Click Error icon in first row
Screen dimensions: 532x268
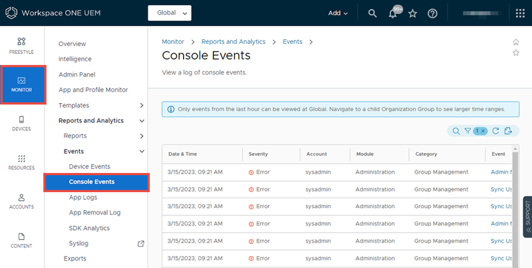pyautogui.click(x=251, y=172)
